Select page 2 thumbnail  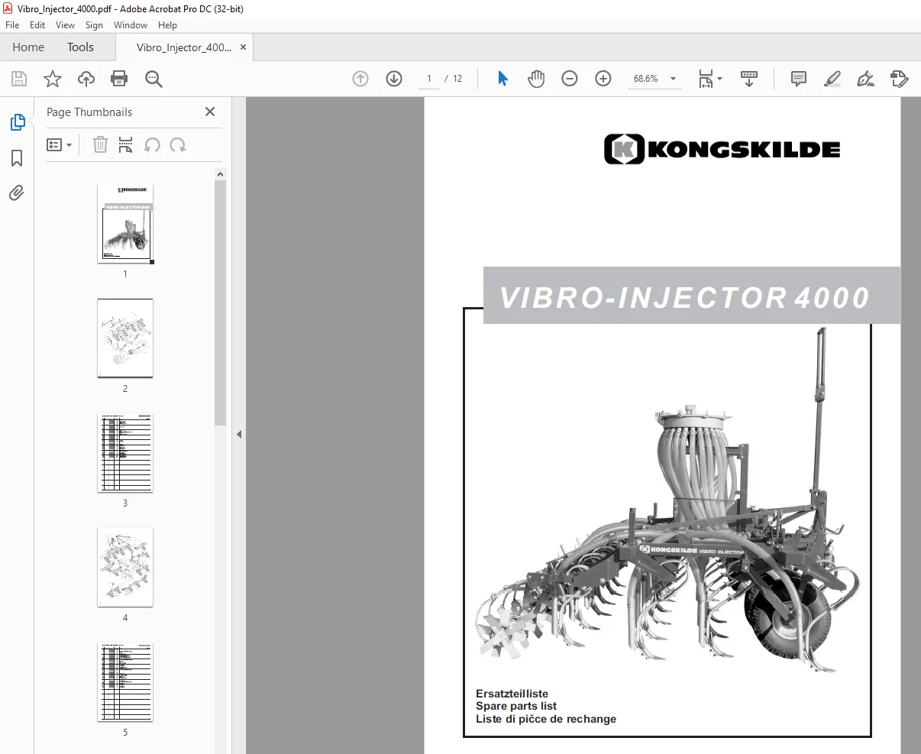125,338
